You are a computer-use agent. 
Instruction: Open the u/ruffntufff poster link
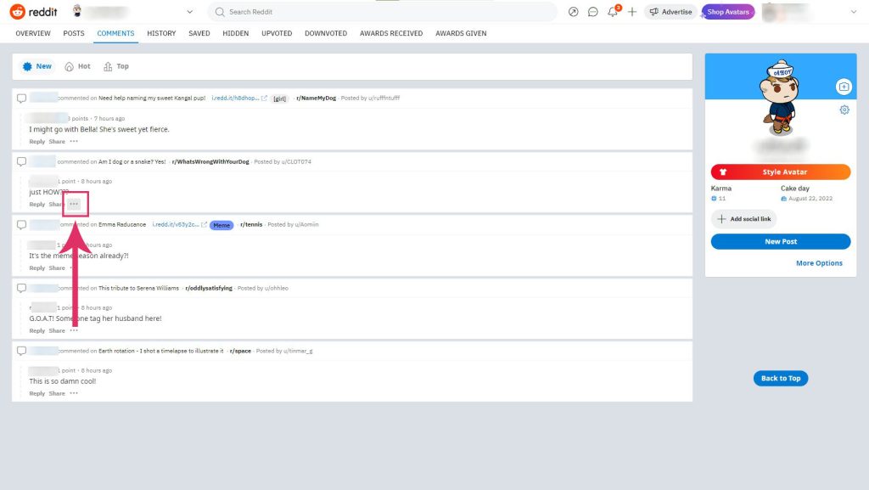[x=384, y=99]
